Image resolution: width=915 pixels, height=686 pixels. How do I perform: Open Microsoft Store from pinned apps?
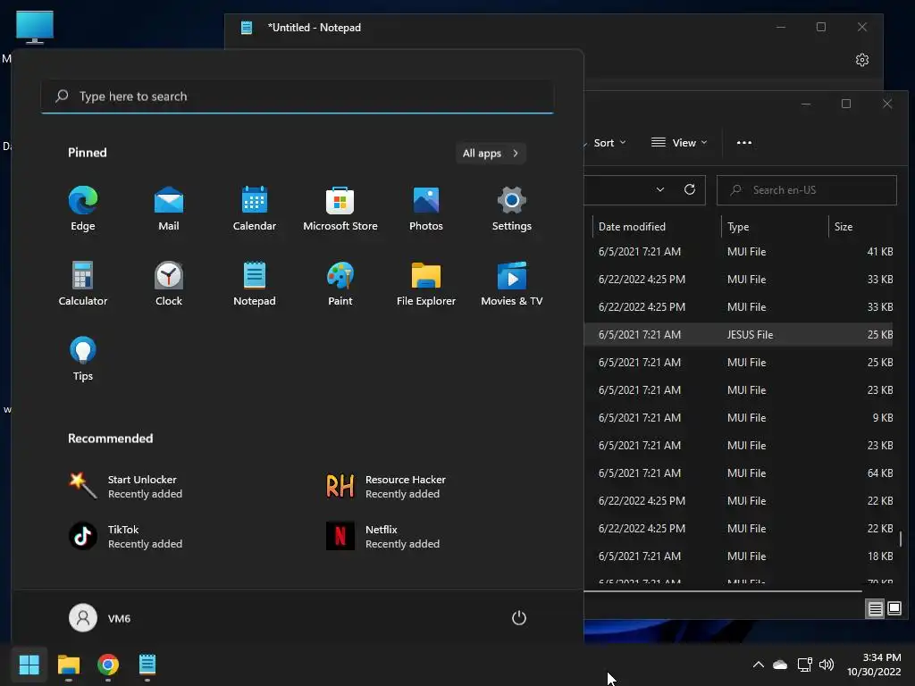click(340, 209)
